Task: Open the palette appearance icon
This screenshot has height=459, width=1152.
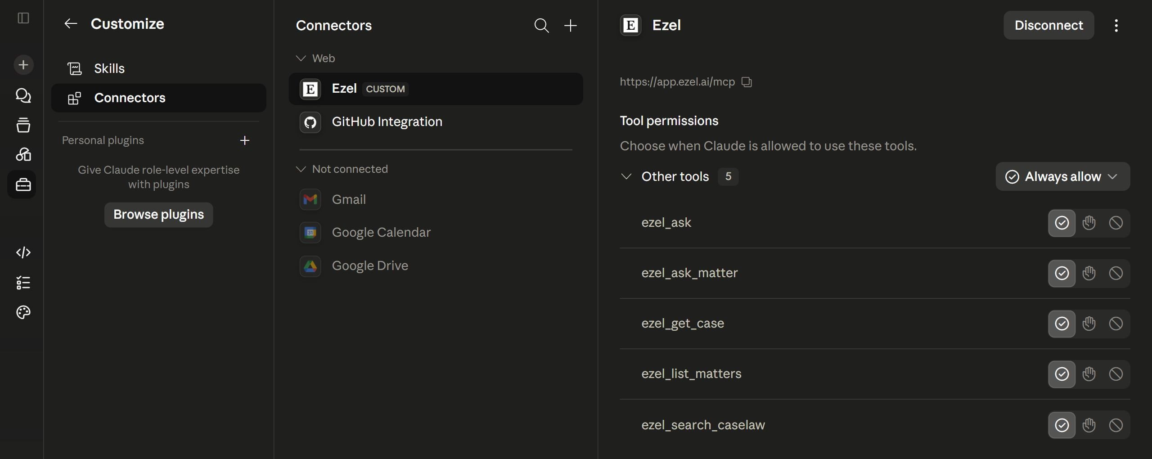Action: [x=23, y=312]
